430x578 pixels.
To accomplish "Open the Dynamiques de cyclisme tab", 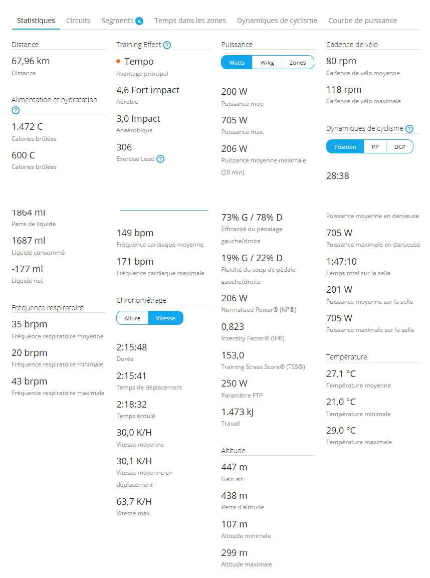I will (277, 21).
